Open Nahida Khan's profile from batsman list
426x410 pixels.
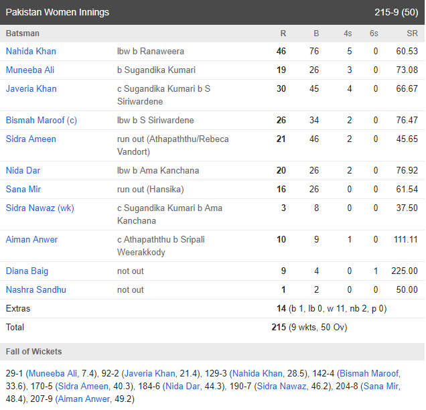pyautogui.click(x=31, y=52)
